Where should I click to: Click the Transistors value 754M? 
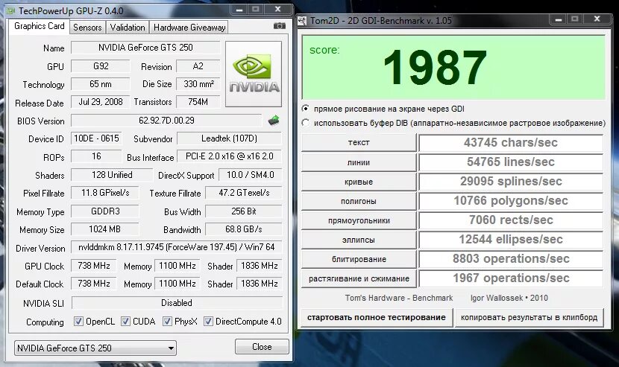coord(198,102)
